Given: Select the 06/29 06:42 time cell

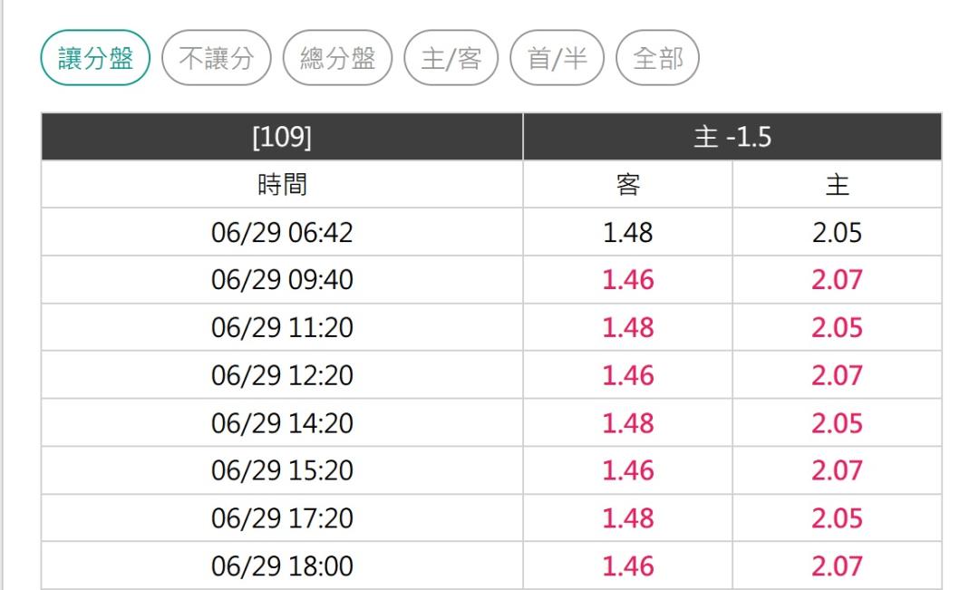Looking at the screenshot, I should (x=282, y=232).
